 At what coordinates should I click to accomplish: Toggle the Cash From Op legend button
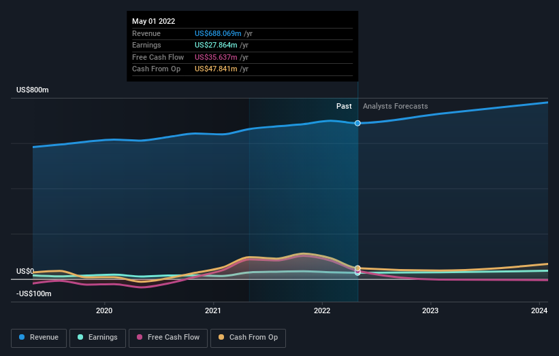point(248,338)
